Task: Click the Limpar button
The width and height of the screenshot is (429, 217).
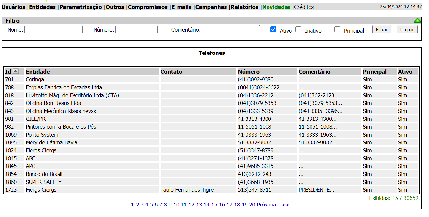Action: point(407,30)
